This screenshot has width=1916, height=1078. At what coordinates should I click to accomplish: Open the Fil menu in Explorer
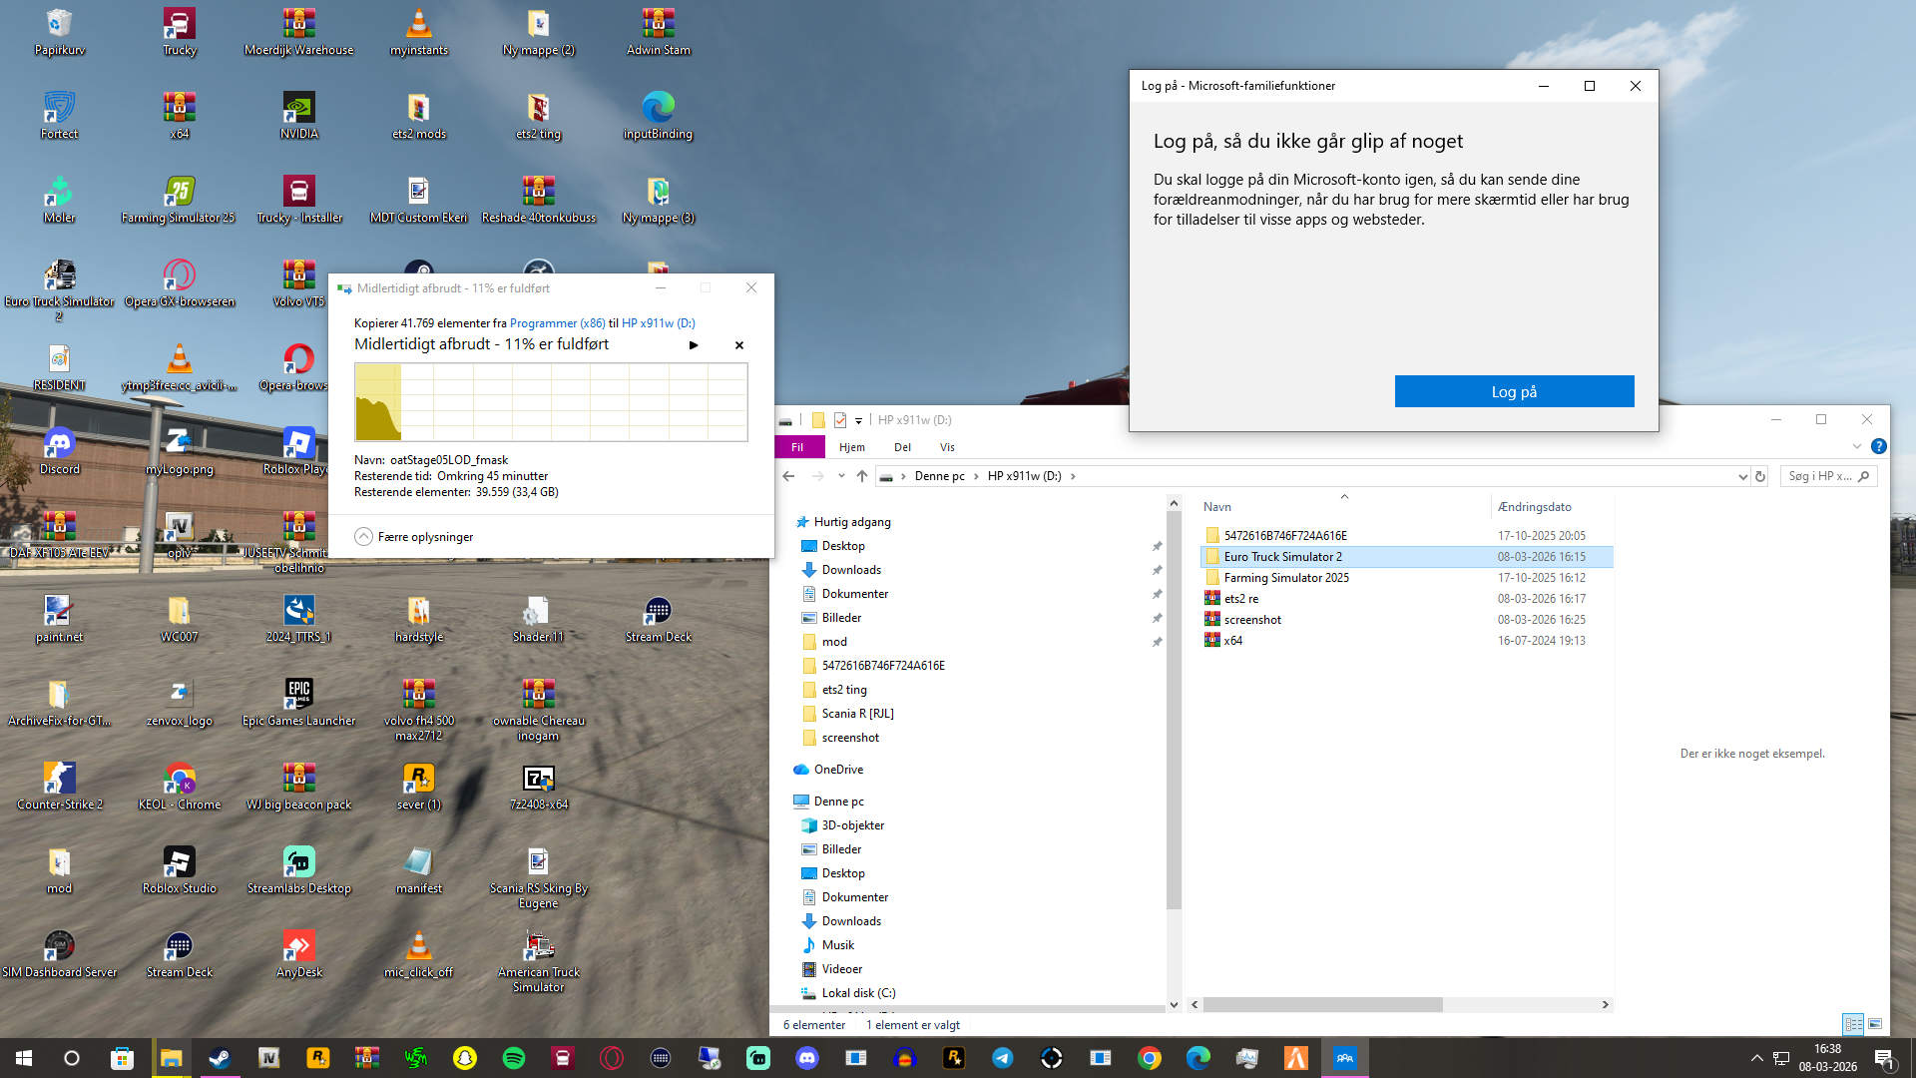point(797,447)
